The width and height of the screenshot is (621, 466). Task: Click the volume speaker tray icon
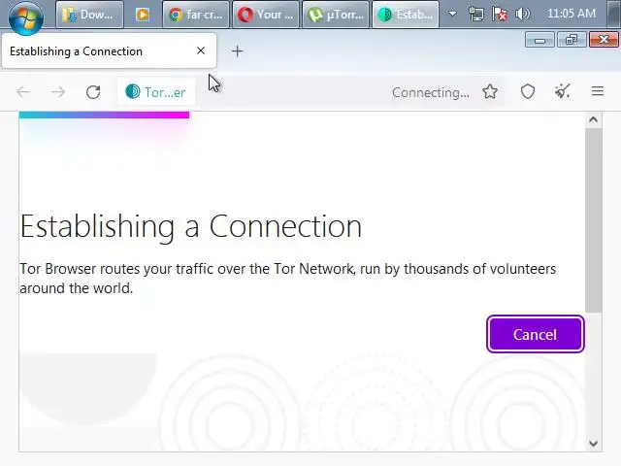522,15
